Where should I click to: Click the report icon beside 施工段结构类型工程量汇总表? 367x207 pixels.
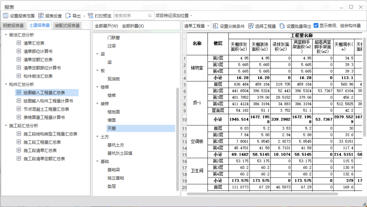point(19,134)
